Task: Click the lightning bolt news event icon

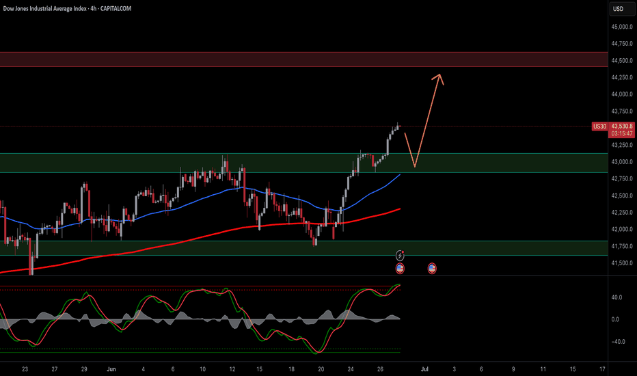Action: point(400,255)
